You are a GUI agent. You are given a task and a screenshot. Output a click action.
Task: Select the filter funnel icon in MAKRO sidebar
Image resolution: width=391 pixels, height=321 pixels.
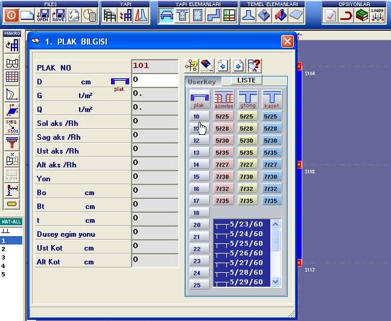pos(11,143)
